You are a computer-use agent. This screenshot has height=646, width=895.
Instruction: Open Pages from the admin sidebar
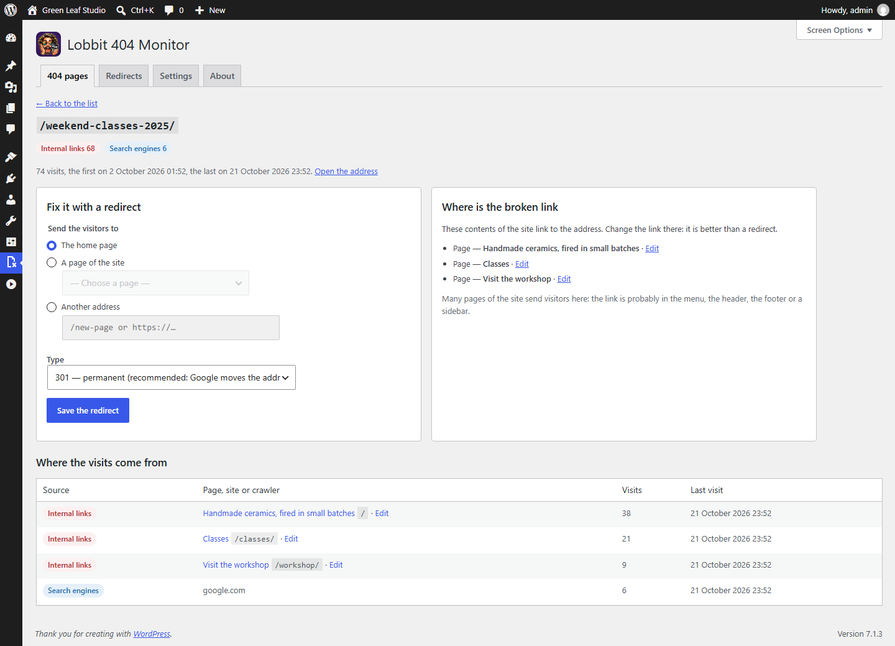11,108
